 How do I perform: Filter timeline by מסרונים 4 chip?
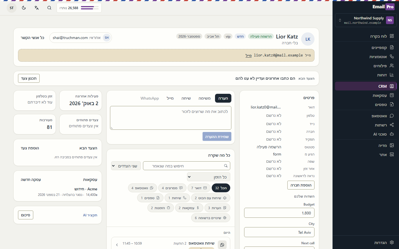pyautogui.click(x=172, y=188)
